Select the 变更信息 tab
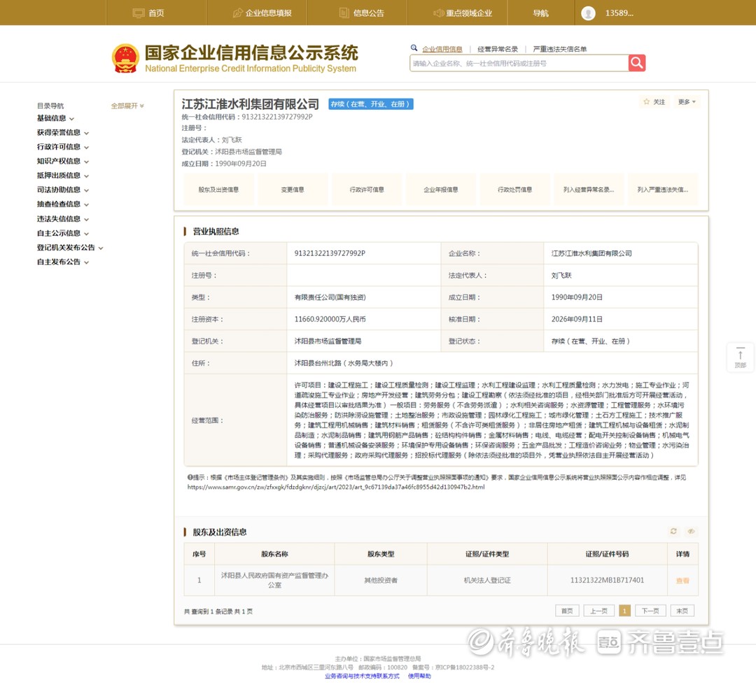This screenshot has width=756, height=689. tap(293, 190)
